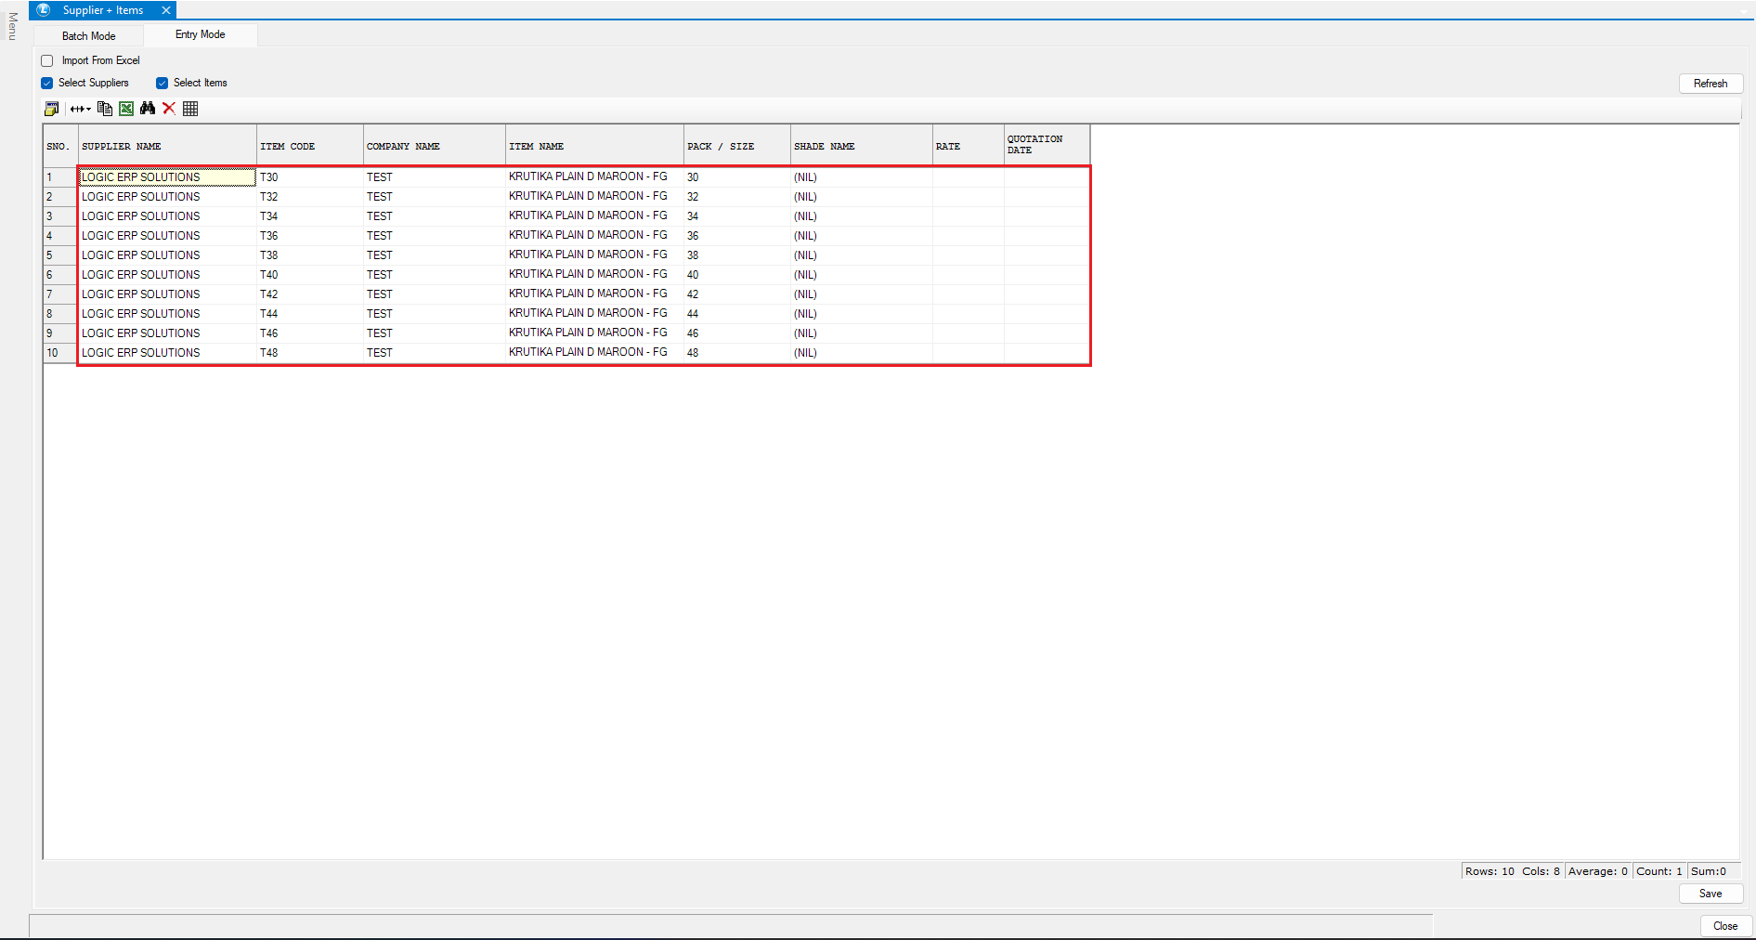Click the Rate cell in row 1
The width and height of the screenshot is (1756, 940).
tap(968, 176)
